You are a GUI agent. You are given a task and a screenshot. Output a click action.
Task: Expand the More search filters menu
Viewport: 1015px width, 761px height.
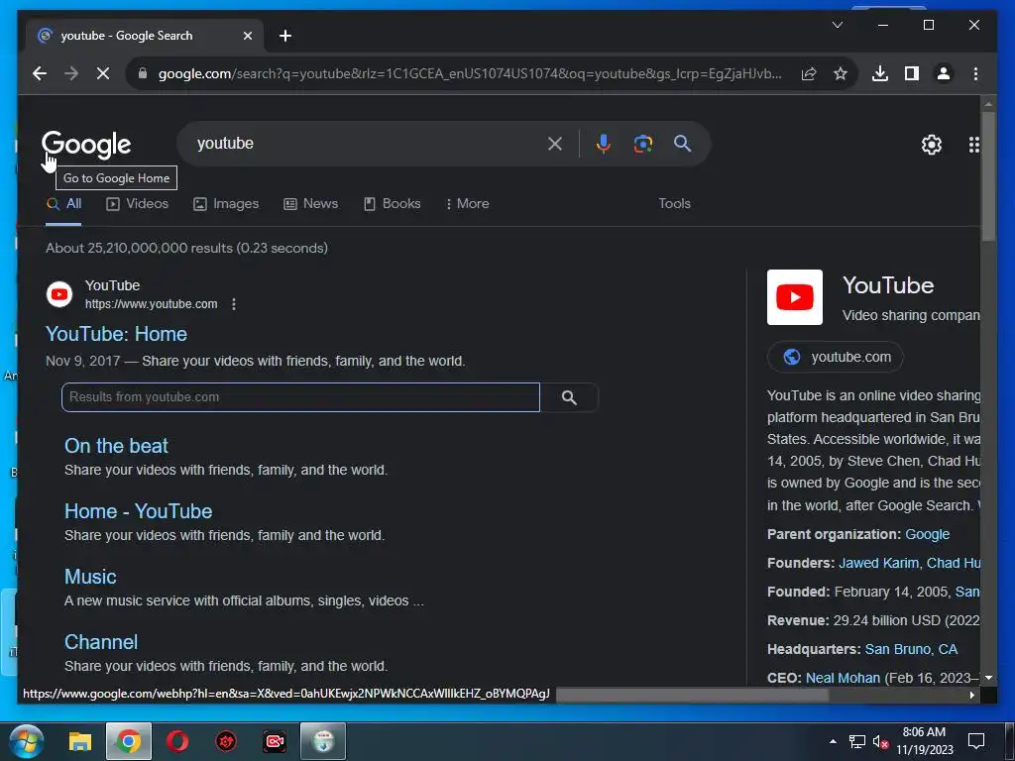(x=468, y=204)
